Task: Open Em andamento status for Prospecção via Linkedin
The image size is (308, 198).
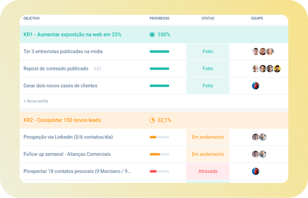Action: 208,137
